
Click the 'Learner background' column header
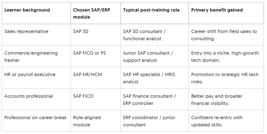(27, 10)
